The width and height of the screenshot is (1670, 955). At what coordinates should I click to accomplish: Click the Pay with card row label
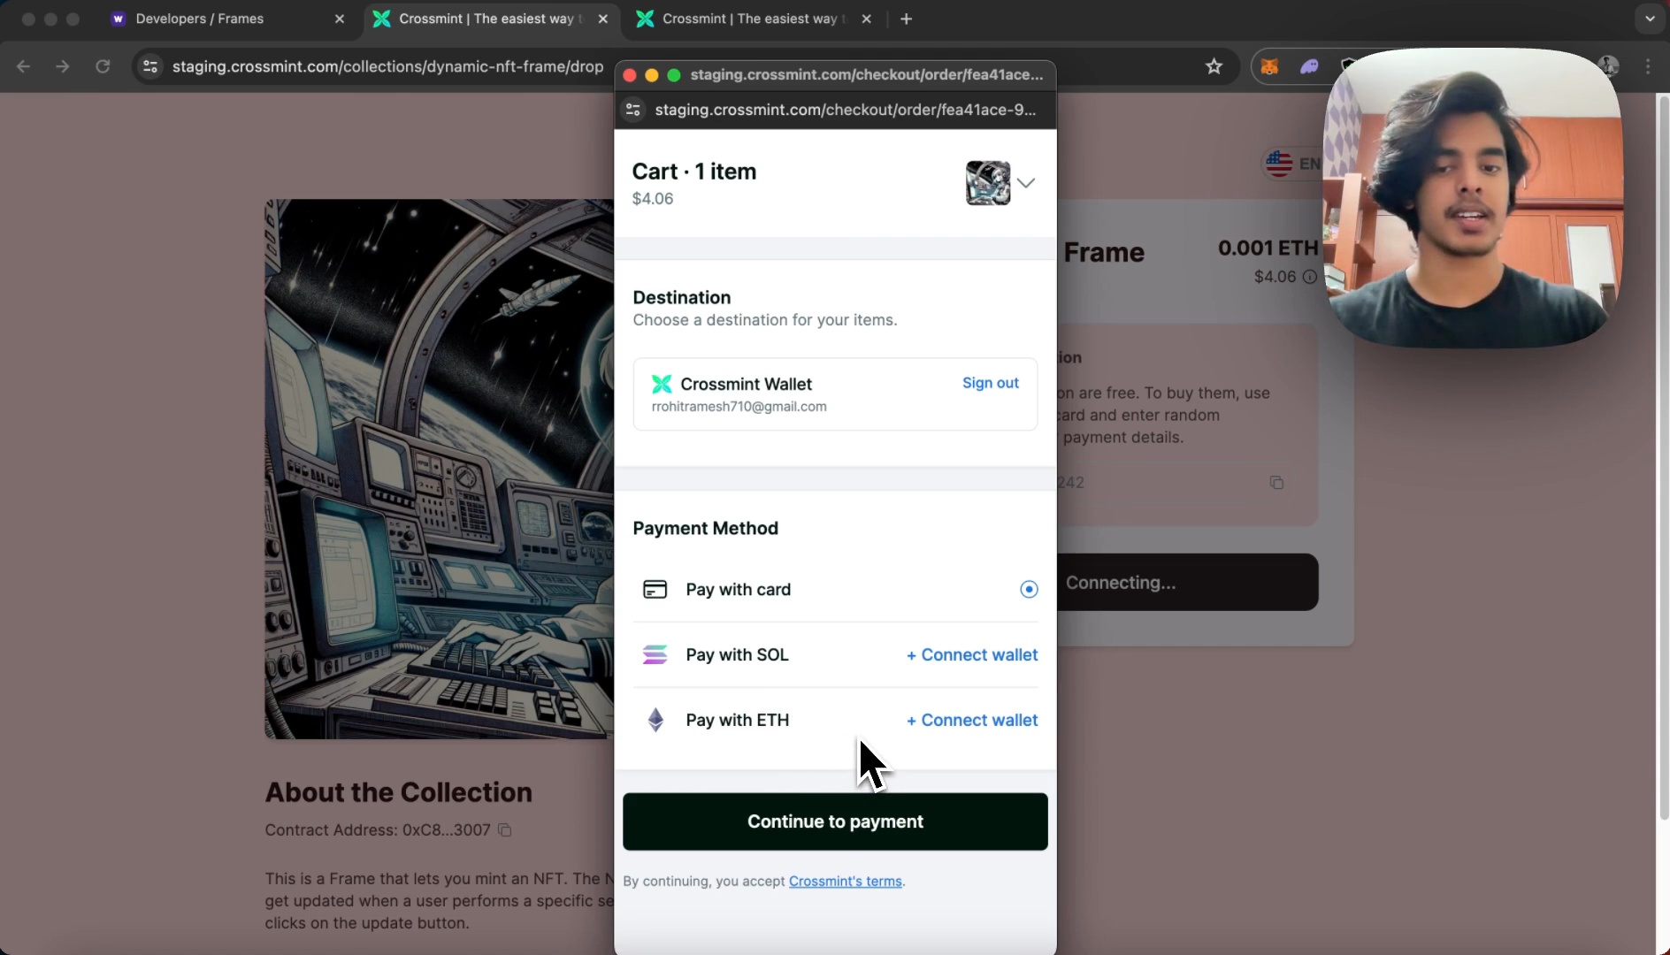tap(739, 589)
